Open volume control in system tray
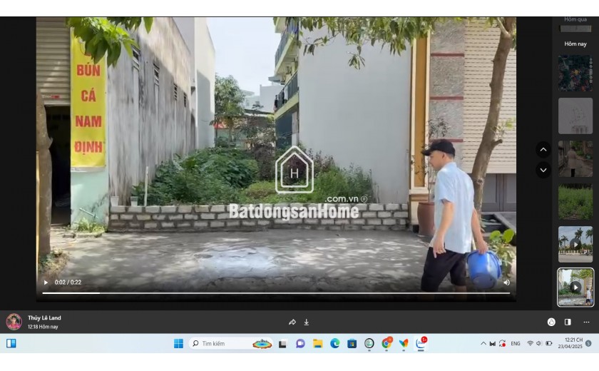 (x=538, y=343)
